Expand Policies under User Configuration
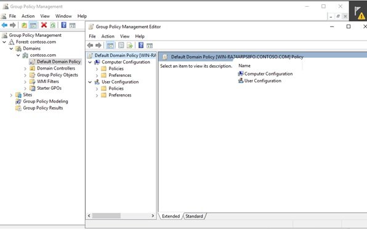Screen dimensions: 367x230 pyautogui.click(x=97, y=89)
